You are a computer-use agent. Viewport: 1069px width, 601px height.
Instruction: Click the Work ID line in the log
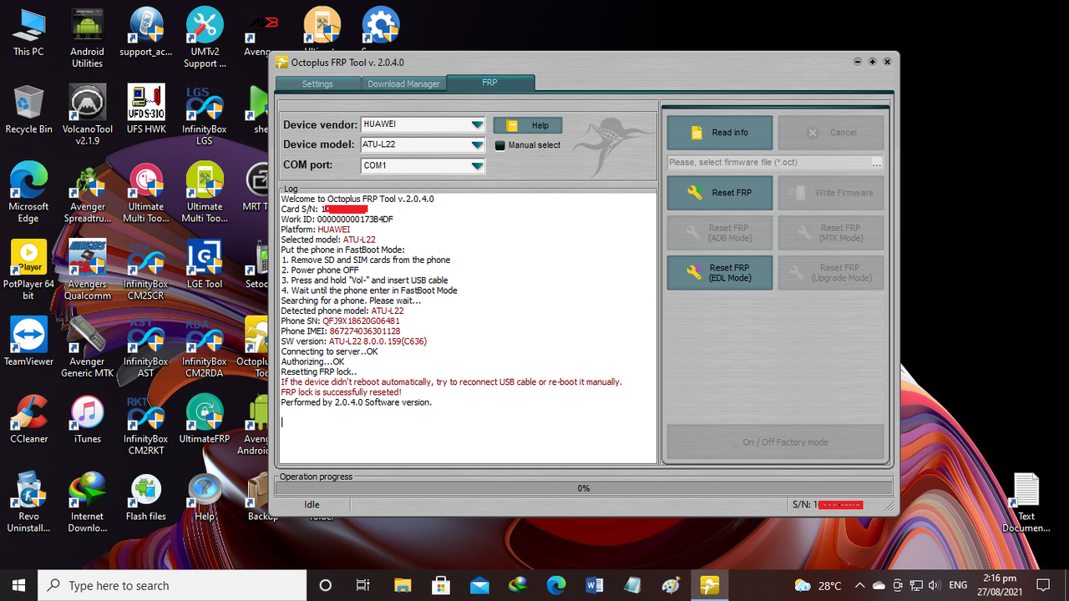(x=337, y=220)
